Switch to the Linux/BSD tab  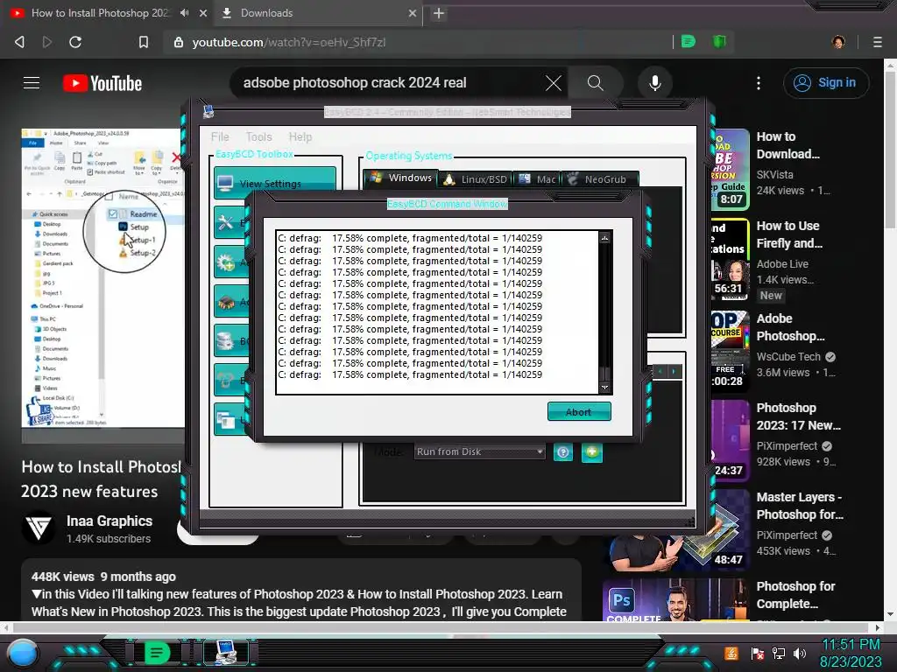[476, 179]
